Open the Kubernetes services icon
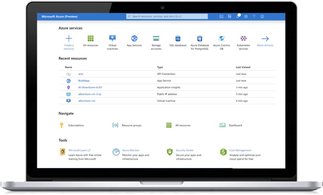 (x=243, y=38)
